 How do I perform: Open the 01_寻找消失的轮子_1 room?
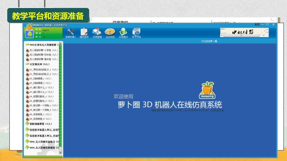[x=42, y=70]
